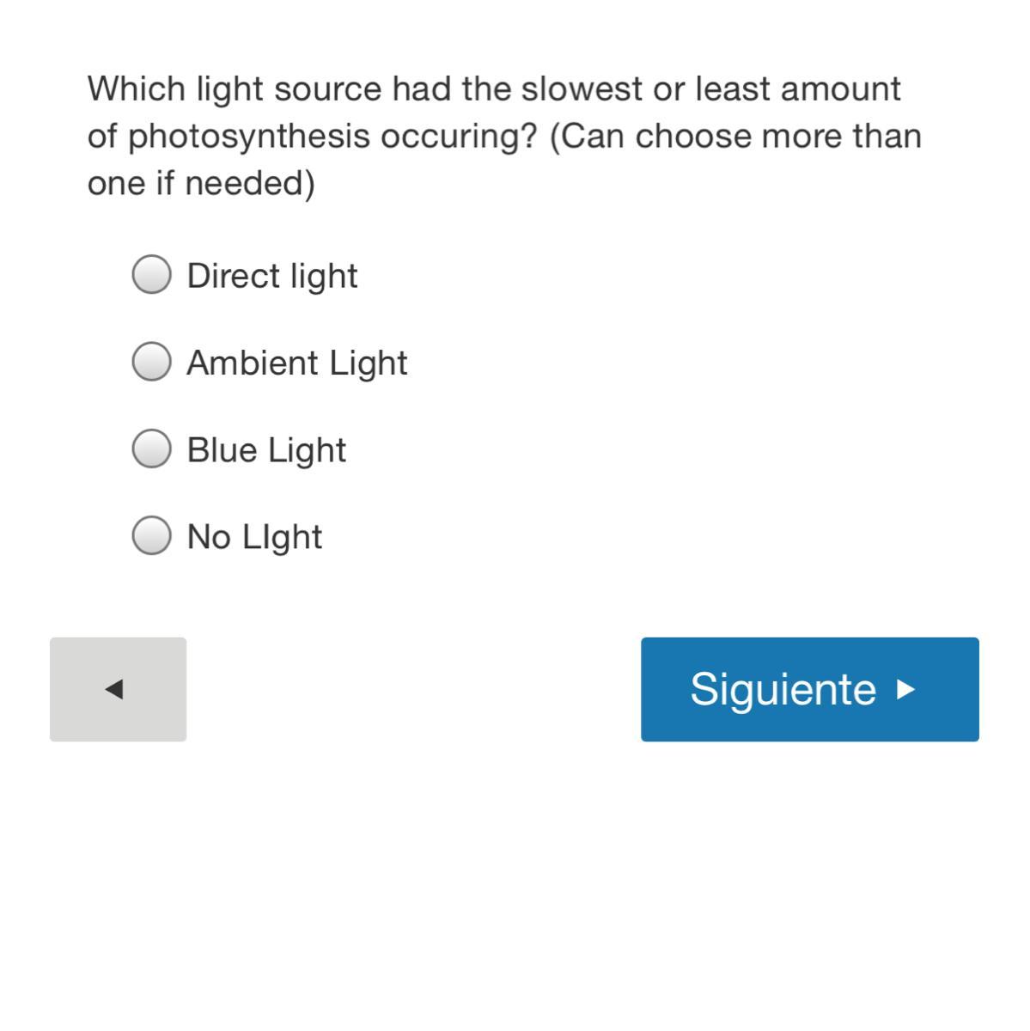Click the "Blue Light" label text

pyautogui.click(x=266, y=449)
